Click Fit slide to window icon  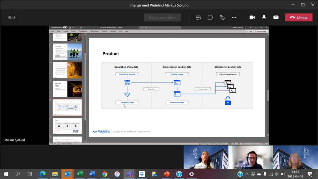pyautogui.click(x=268, y=144)
